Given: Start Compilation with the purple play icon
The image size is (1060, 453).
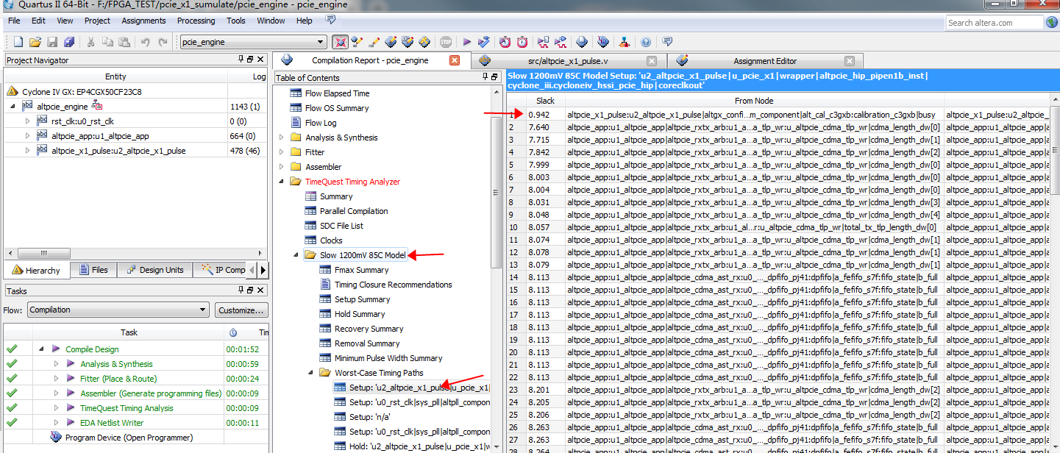Looking at the screenshot, I should [466, 42].
